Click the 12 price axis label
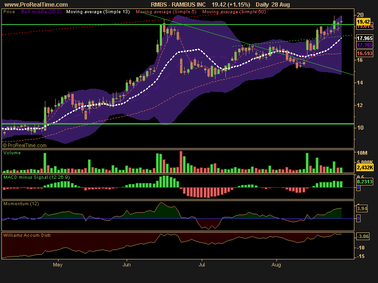 (x=360, y=105)
